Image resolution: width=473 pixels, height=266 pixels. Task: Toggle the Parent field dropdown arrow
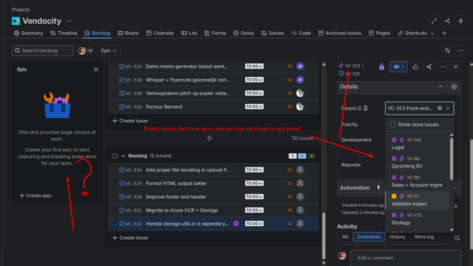448,108
